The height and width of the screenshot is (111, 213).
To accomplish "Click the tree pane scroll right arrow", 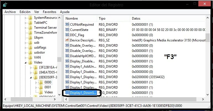I will [55, 99].
